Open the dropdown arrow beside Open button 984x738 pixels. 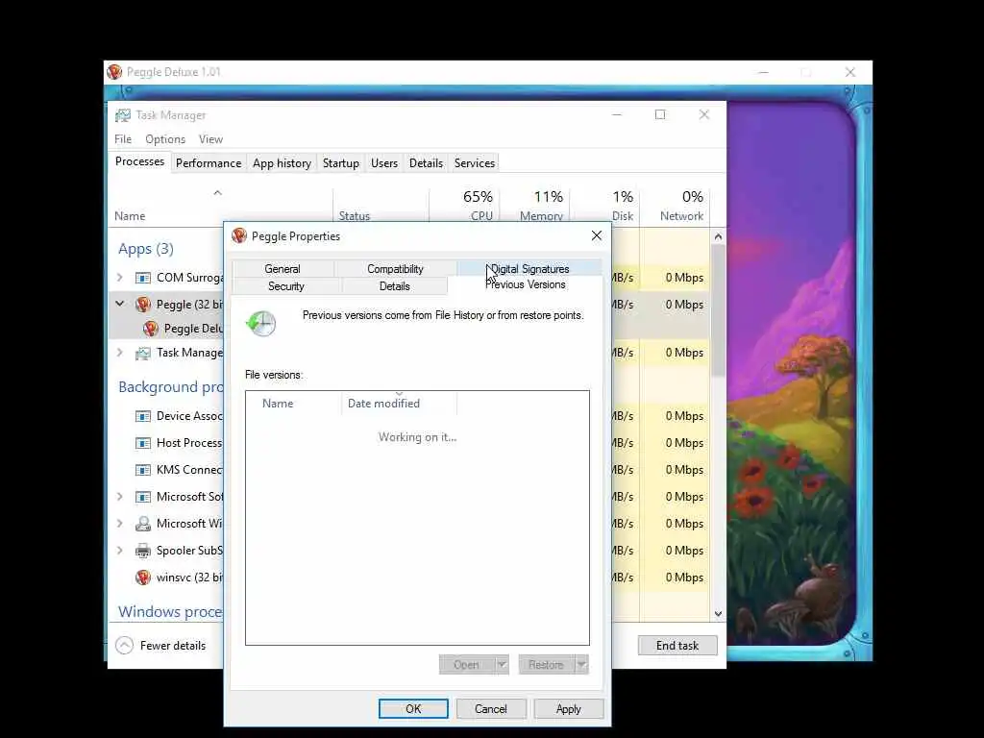[502, 665]
